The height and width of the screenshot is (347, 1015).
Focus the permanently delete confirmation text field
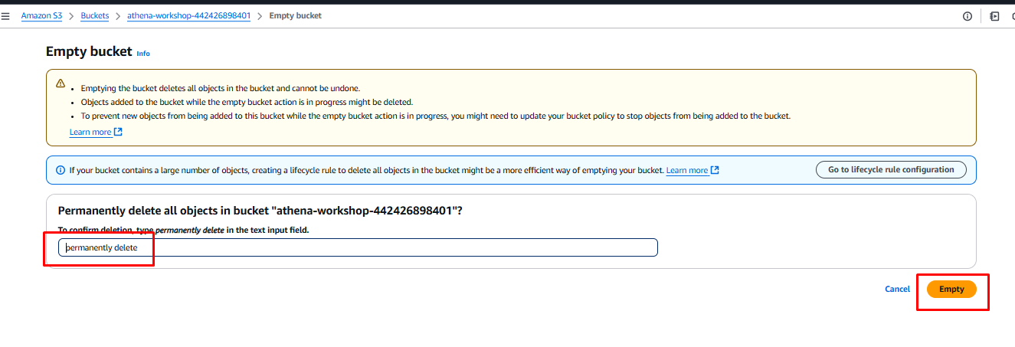tap(358, 247)
